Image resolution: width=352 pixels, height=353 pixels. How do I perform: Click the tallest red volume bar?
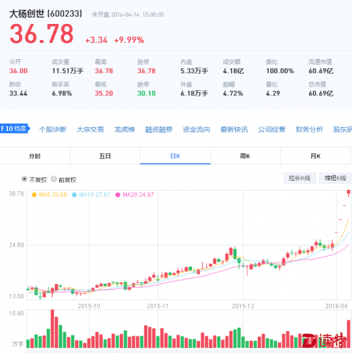pos(52,328)
